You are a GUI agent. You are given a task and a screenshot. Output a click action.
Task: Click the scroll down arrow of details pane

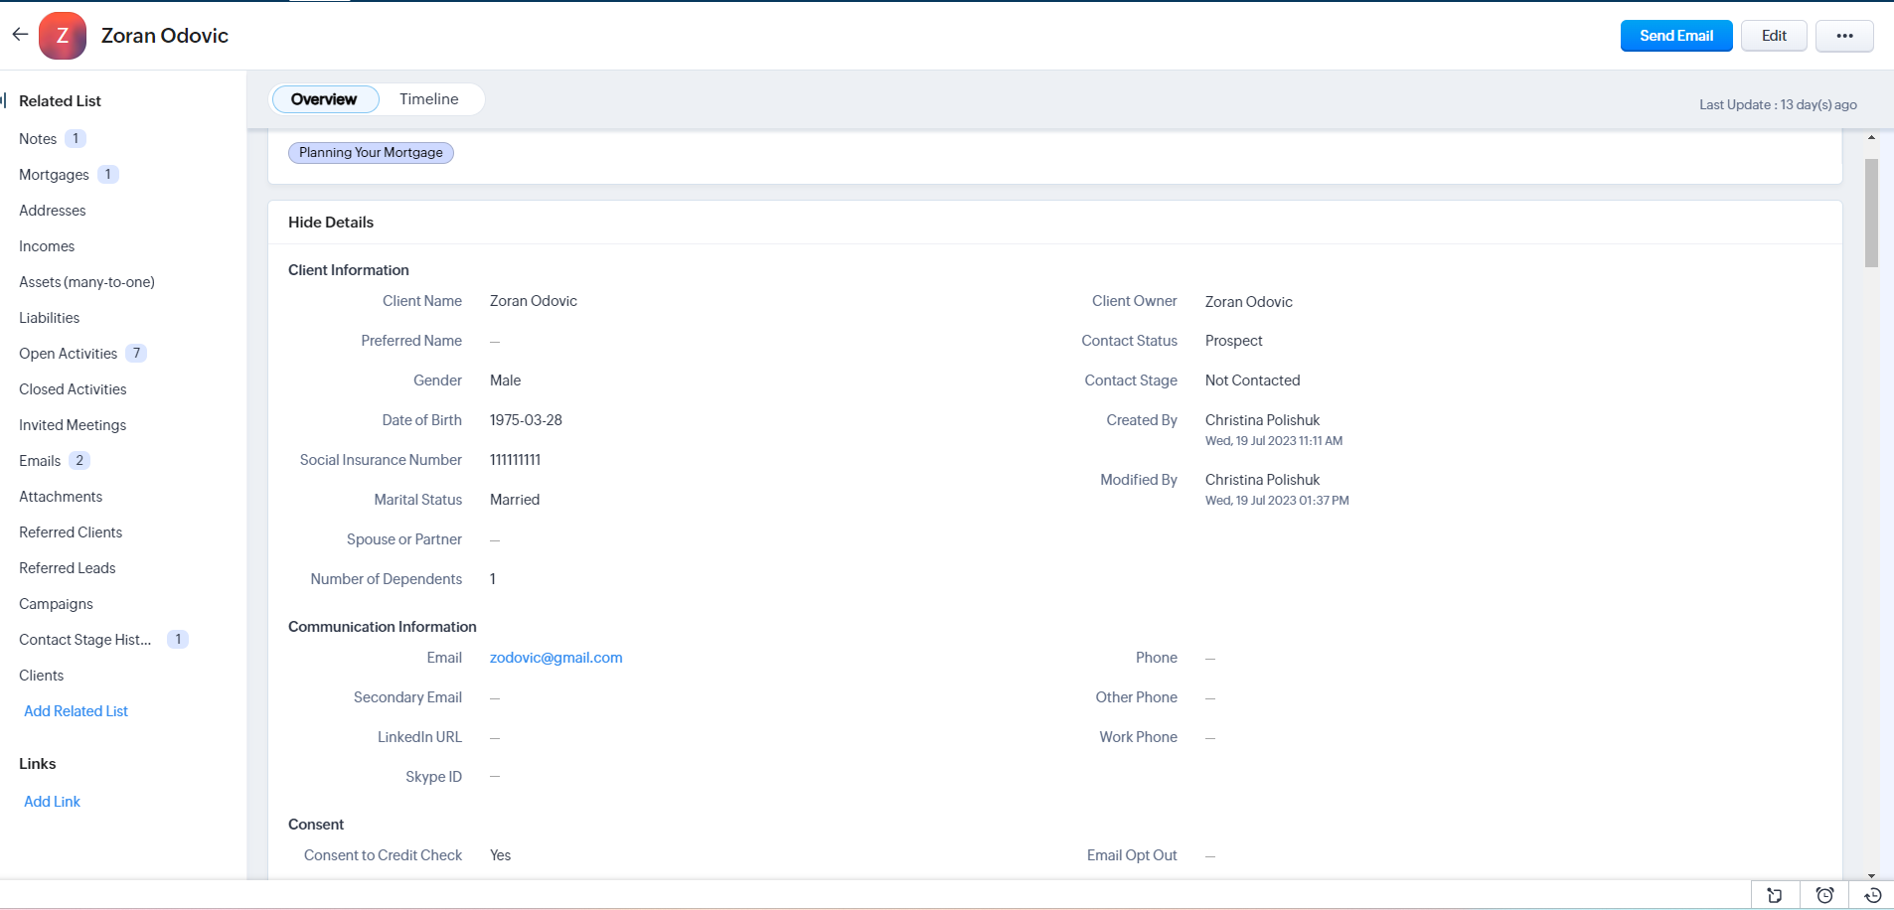pos(1871,875)
